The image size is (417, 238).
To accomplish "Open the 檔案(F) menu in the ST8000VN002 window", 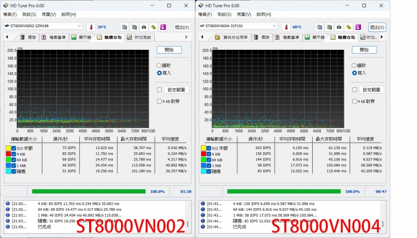I will point(10,14).
